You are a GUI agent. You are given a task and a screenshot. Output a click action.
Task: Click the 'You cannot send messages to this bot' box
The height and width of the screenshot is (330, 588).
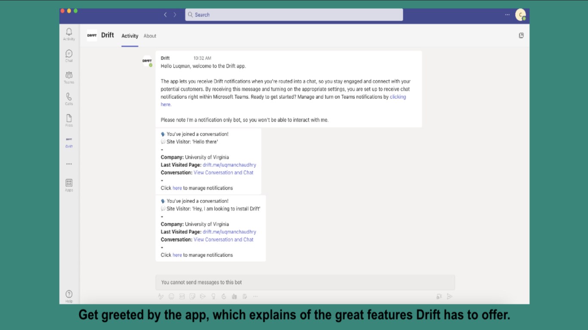coord(305,282)
